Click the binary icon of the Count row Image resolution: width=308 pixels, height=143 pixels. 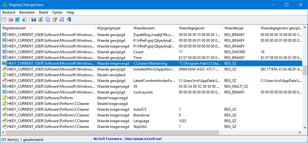pyautogui.click(x=4, y=52)
